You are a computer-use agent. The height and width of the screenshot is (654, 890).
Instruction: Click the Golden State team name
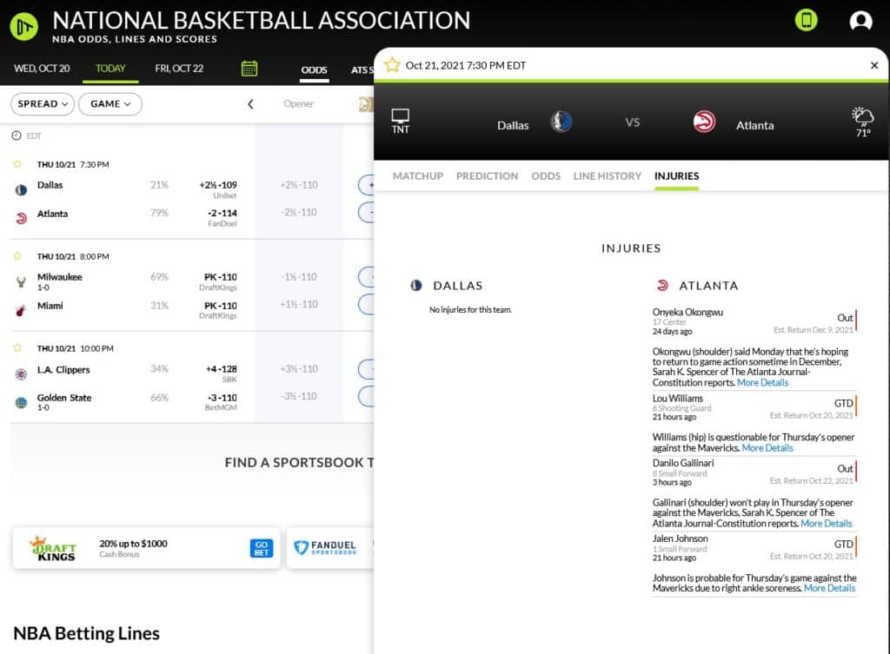tap(64, 398)
